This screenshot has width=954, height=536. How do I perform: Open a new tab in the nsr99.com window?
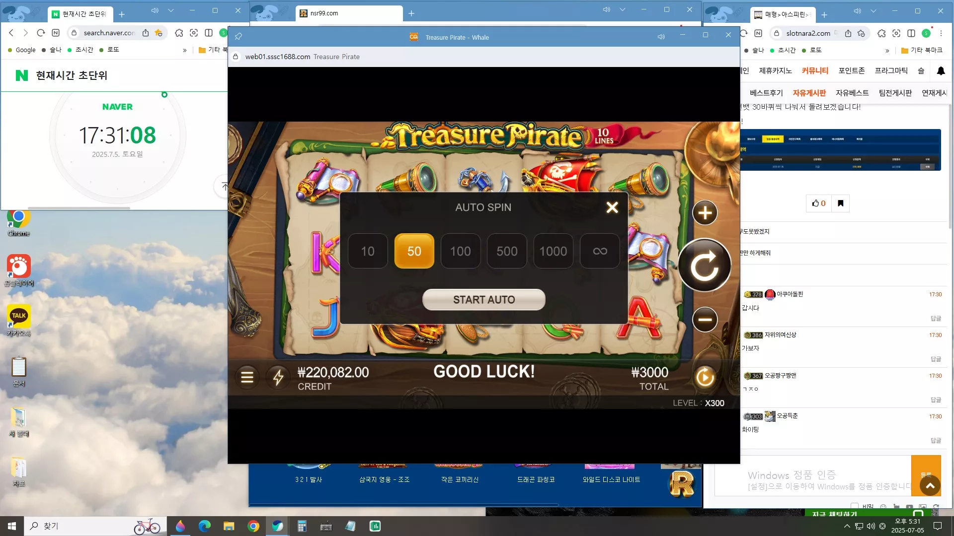click(411, 13)
